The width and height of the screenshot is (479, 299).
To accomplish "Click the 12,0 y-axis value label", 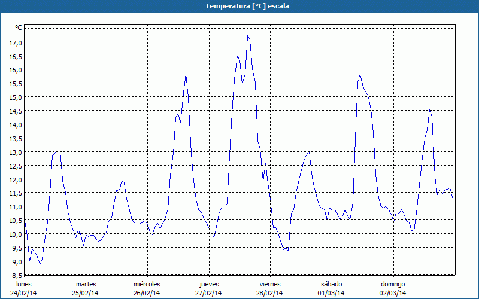I will [x=15, y=179].
